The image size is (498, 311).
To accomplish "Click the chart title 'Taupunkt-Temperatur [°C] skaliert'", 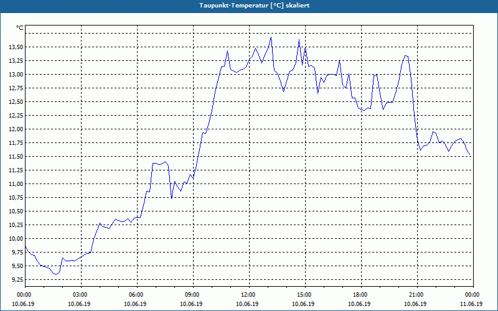I will pos(255,6).
